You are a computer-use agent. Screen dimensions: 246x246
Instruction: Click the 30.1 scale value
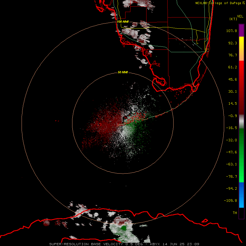pyautogui.click(x=233, y=92)
